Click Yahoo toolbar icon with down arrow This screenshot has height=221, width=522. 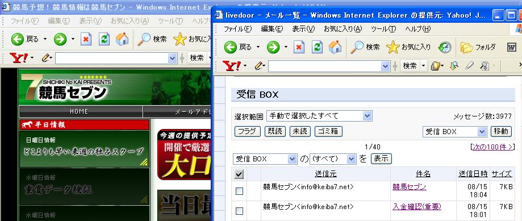click(454, 66)
